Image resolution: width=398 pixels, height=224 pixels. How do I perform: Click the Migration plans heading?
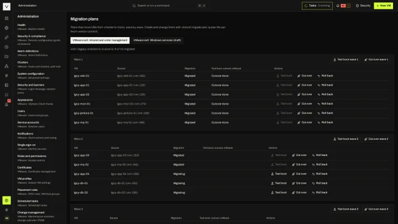(84, 19)
